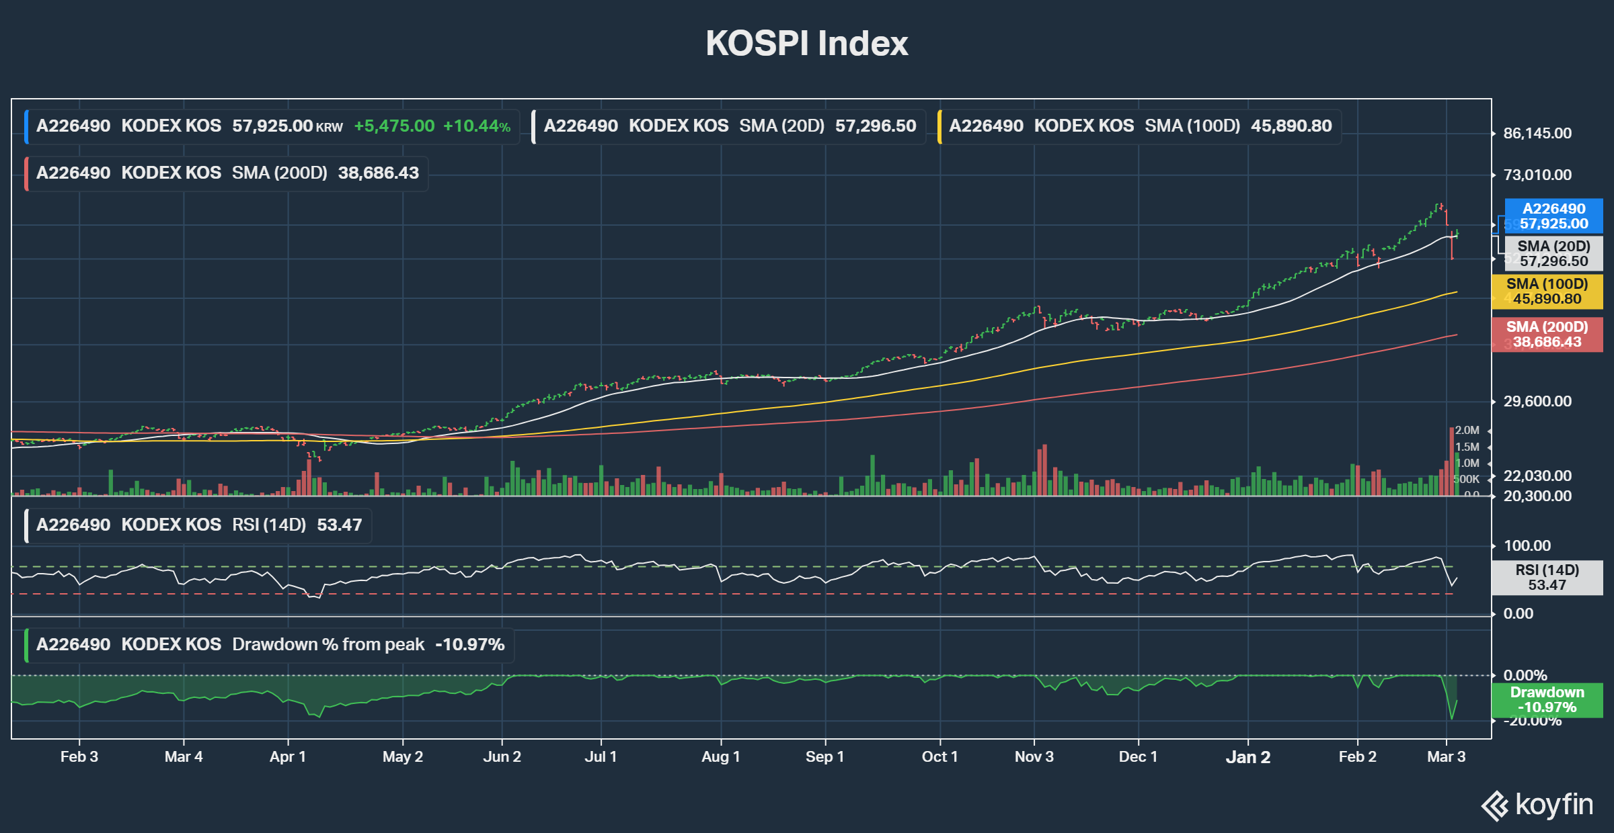The image size is (1614, 833).
Task: Click the Jan 2 date axis label
Action: point(1247,757)
